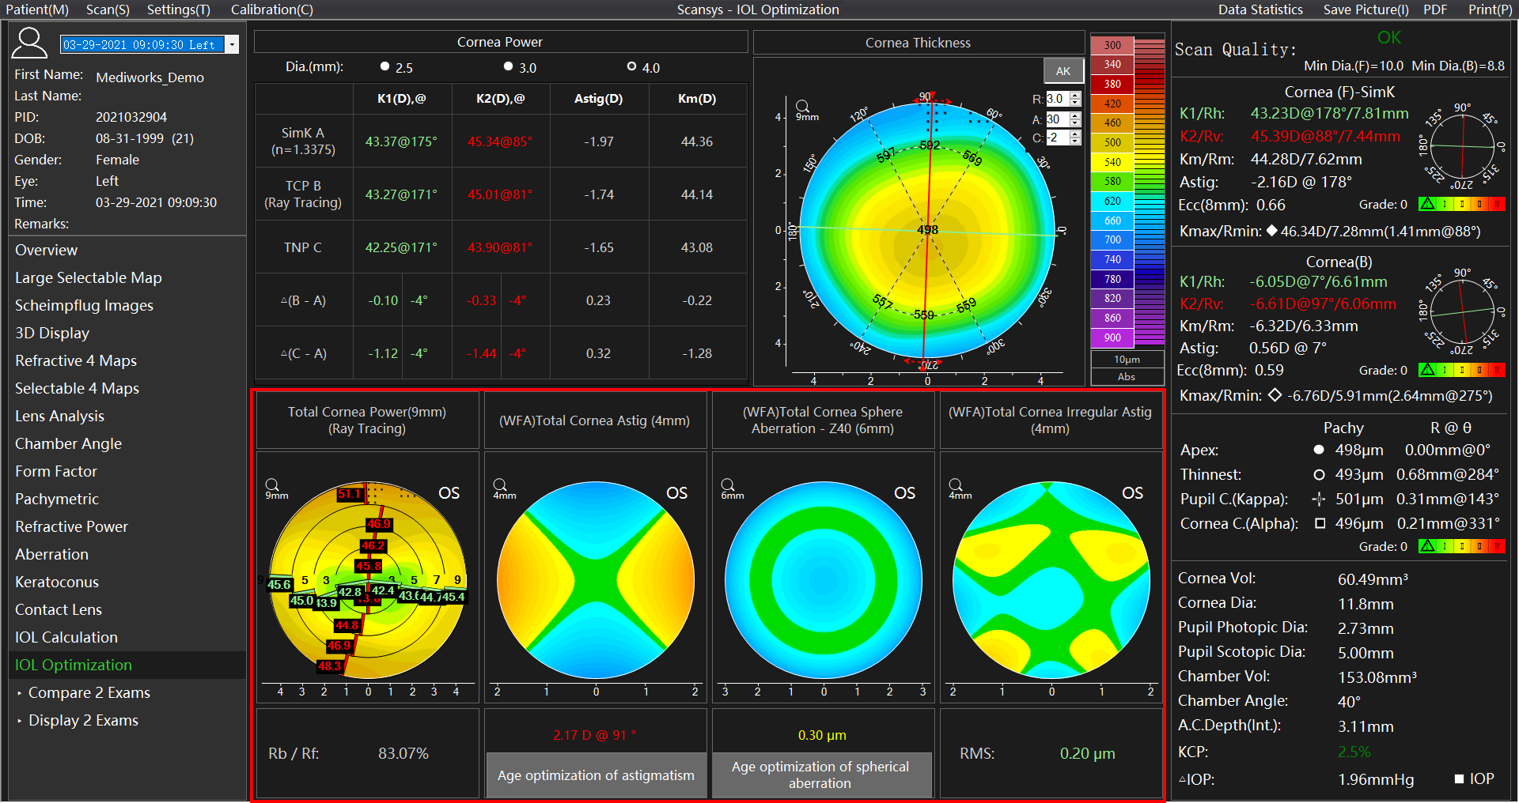Click Age optimization of spherical aberration
1519x803 pixels.
[x=820, y=775]
